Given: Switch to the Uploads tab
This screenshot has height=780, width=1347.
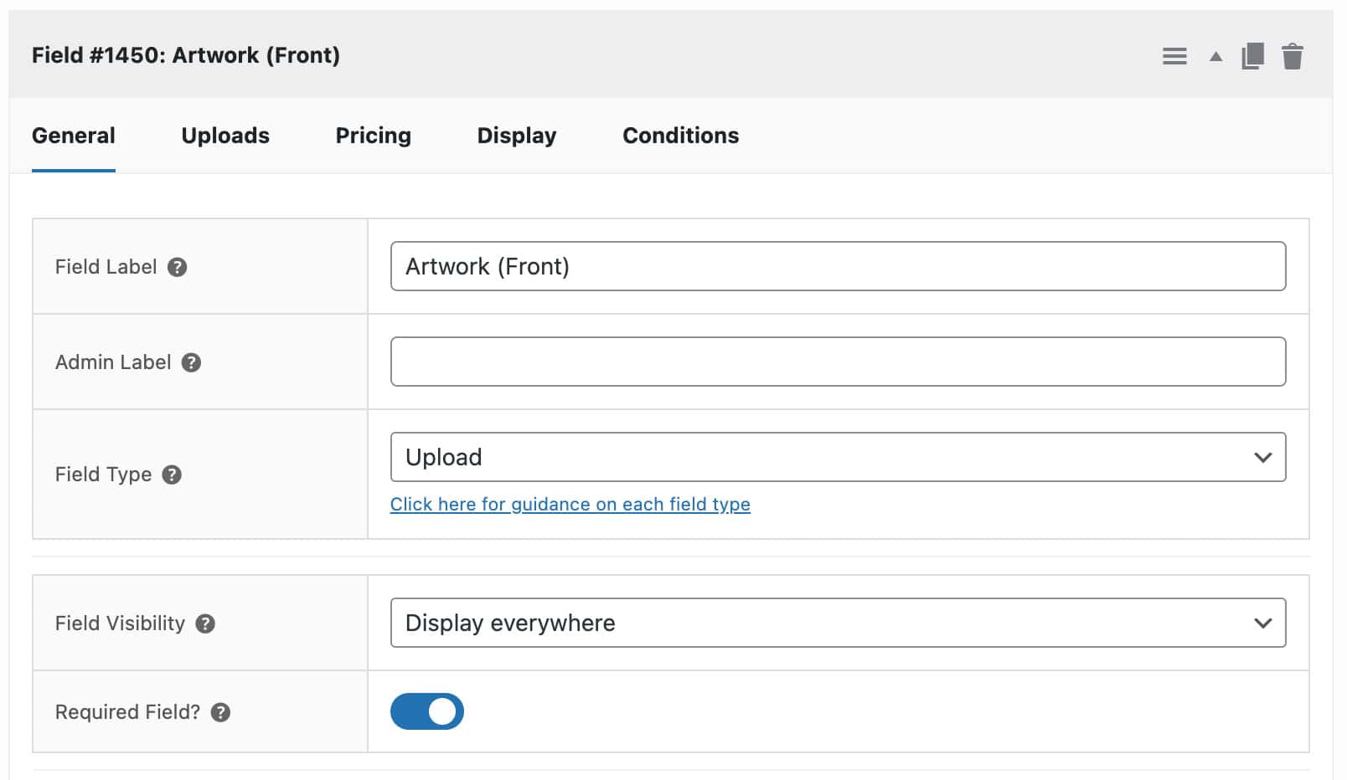Looking at the screenshot, I should click(224, 135).
